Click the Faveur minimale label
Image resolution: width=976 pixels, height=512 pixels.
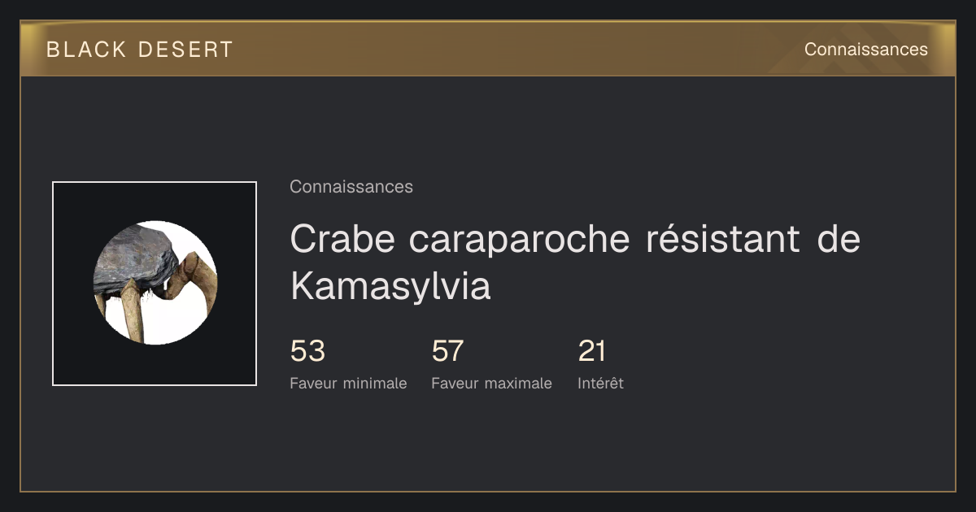pos(348,384)
